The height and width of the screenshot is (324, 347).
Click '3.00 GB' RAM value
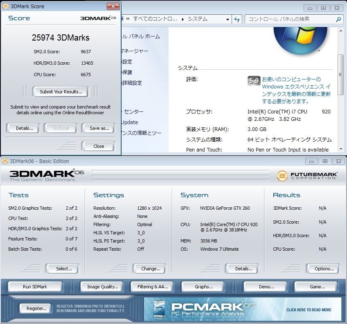[257, 129]
